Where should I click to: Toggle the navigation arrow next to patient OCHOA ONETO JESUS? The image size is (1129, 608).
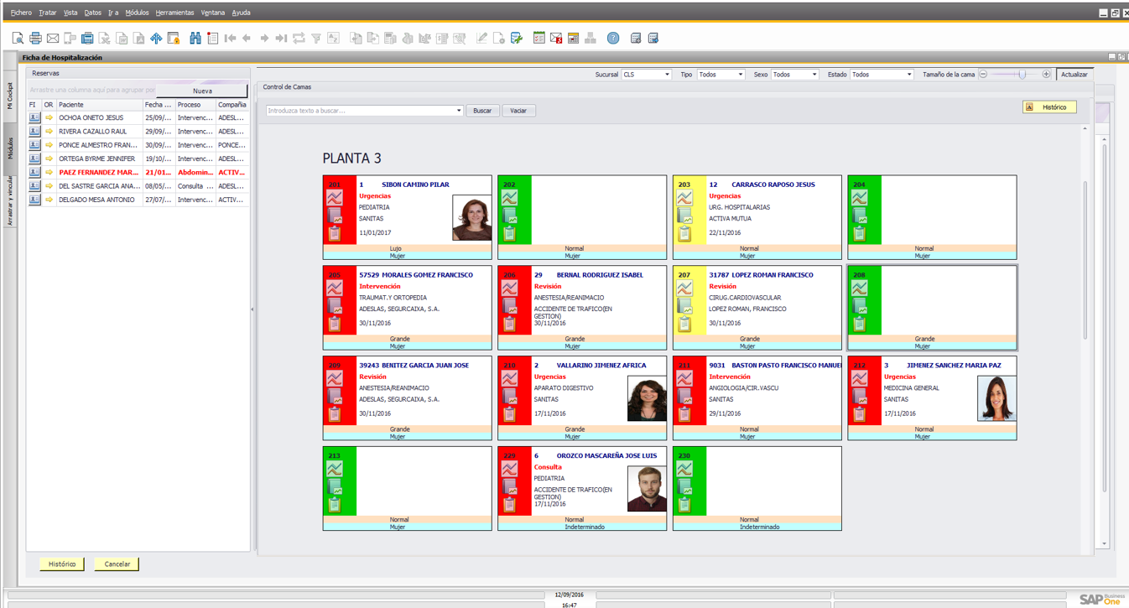click(48, 117)
